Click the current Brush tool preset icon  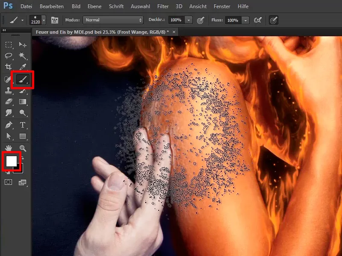[x=14, y=20]
